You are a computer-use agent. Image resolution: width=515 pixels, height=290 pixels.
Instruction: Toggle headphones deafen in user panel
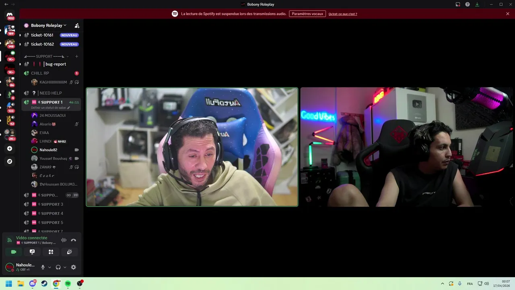[58, 267]
